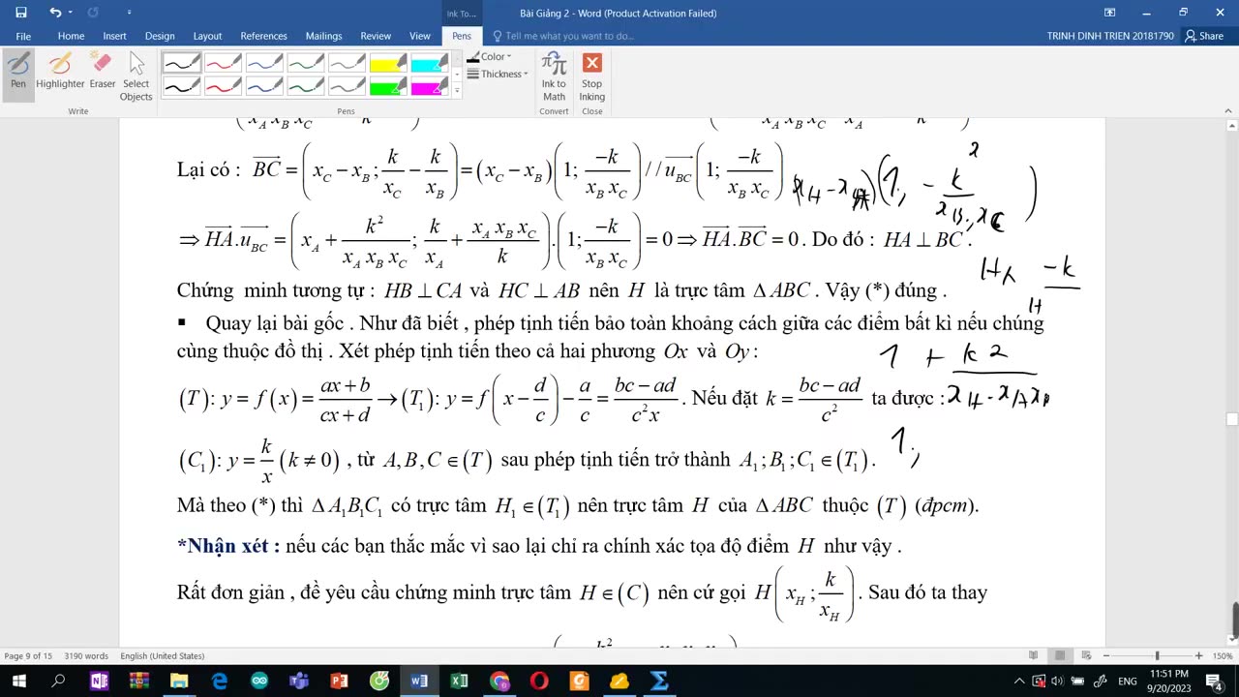The height and width of the screenshot is (697, 1239).
Task: Select the green highlighter swatch
Action: click(x=388, y=86)
